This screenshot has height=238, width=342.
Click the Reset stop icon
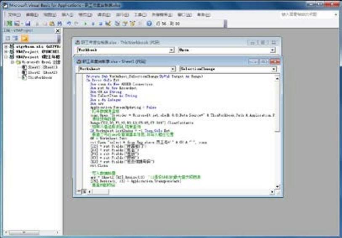(x=101, y=24)
